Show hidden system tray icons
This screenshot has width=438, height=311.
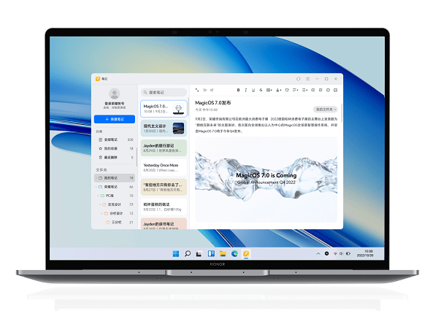click(318, 253)
